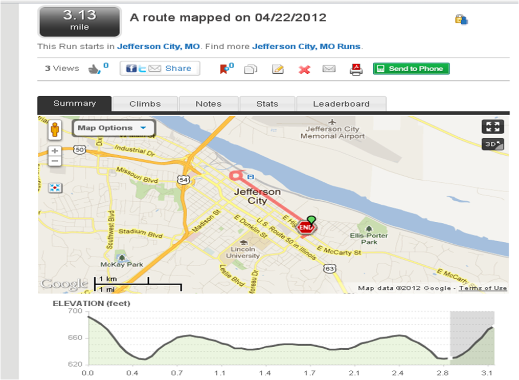
Task: Toggle the 3D map view
Action: [492, 144]
